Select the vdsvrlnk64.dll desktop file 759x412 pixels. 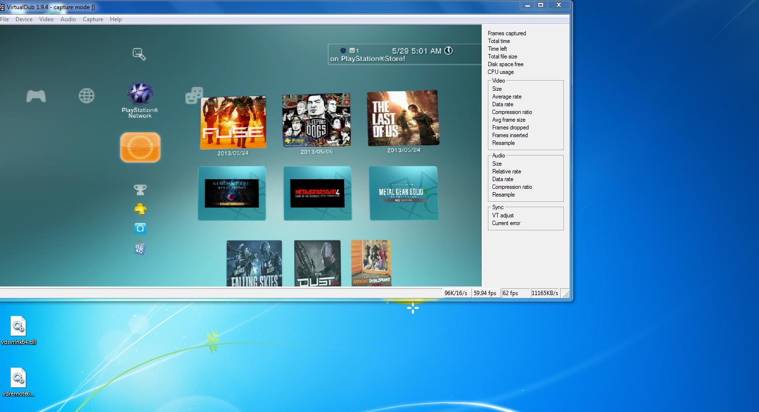tap(18, 331)
